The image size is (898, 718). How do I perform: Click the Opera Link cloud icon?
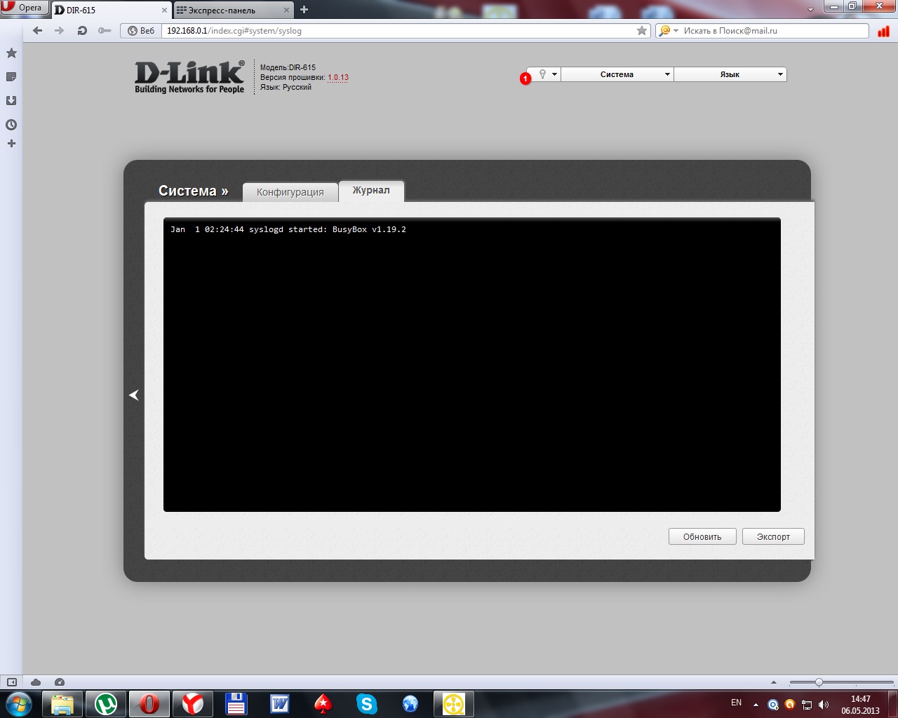pos(36,682)
